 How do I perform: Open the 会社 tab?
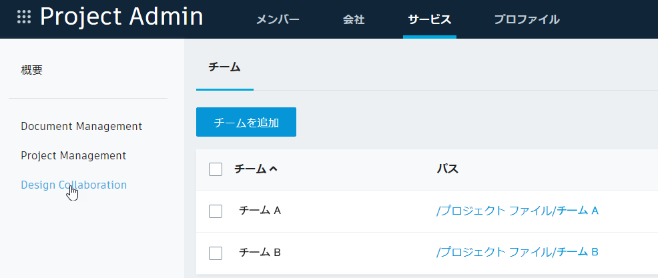point(354,19)
